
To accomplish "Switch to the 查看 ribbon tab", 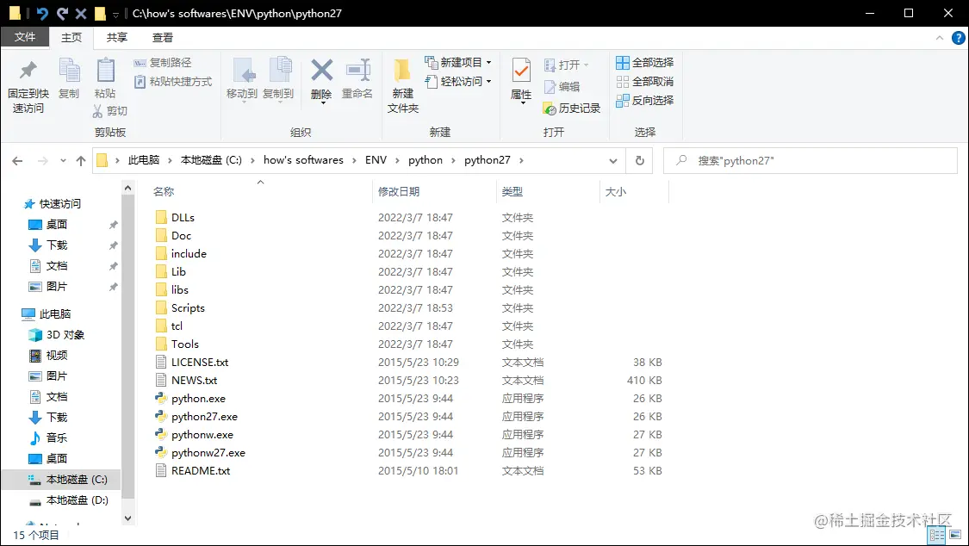I will pyautogui.click(x=162, y=37).
